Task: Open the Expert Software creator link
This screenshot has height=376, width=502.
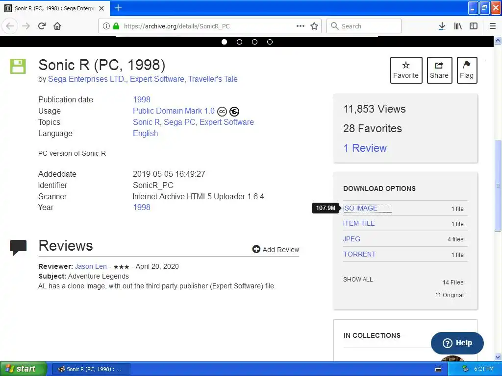Action: tap(157, 79)
